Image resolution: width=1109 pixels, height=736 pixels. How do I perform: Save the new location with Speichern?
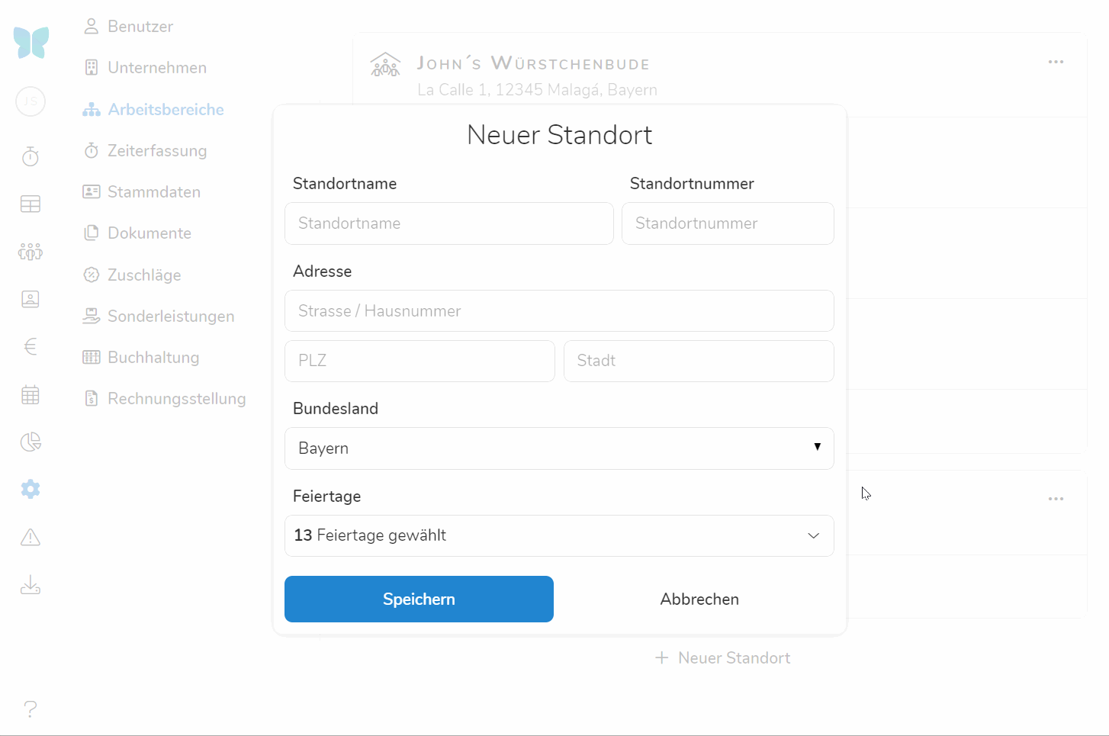tap(419, 599)
